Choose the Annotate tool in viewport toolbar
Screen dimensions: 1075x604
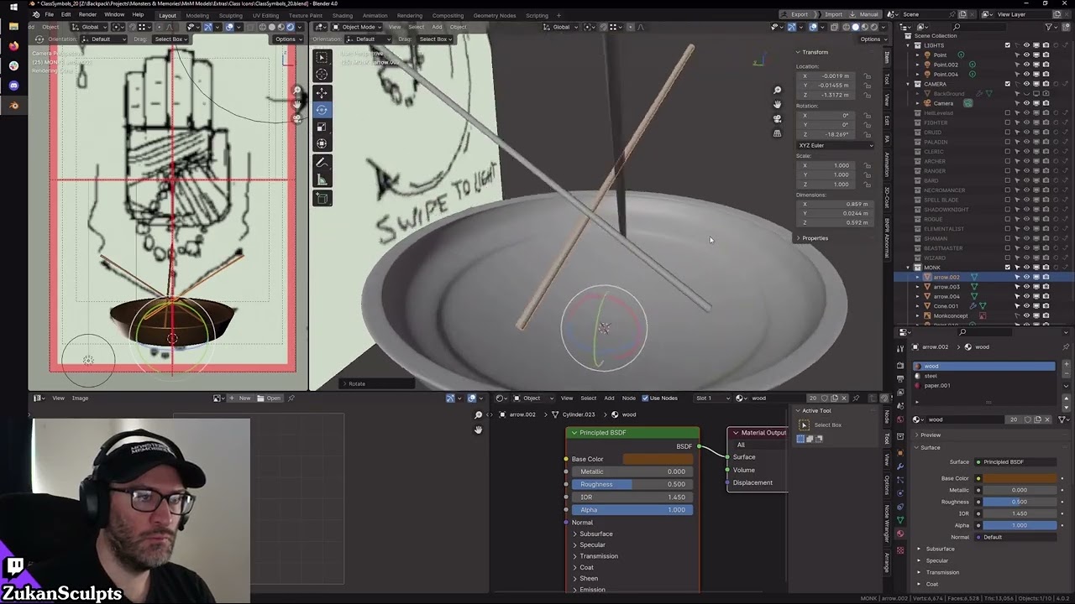322,163
